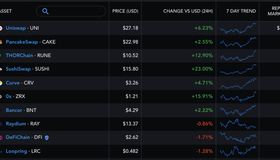Click the verified shield badge next to DFI
Image resolution: width=280 pixels, height=160 pixels.
[46, 138]
